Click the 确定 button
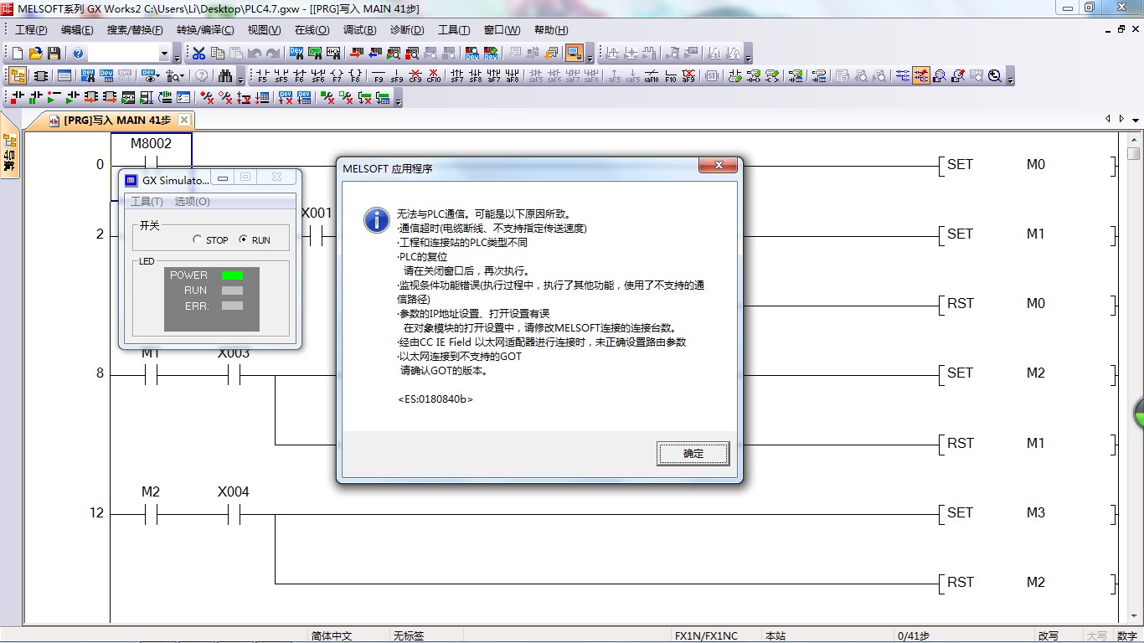Image resolution: width=1144 pixels, height=643 pixels. [693, 454]
